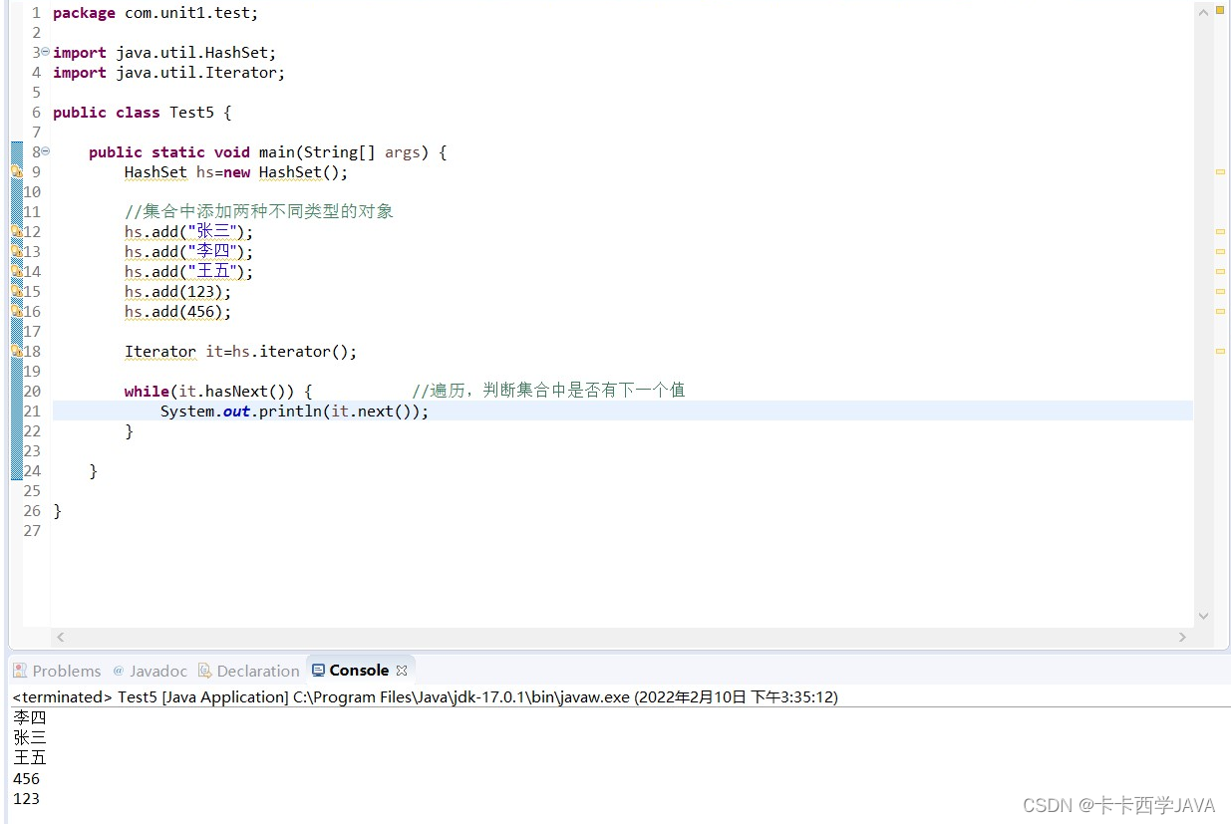
Task: Click the warning lightbulb icon beside line 9
Action: click(x=16, y=172)
